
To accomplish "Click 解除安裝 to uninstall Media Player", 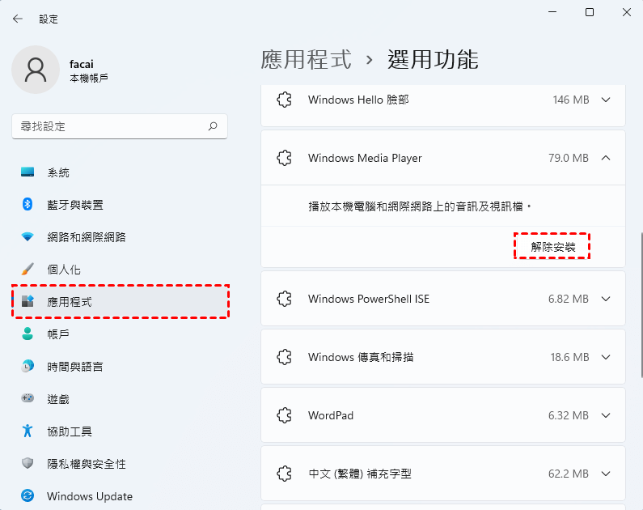I will [x=552, y=247].
